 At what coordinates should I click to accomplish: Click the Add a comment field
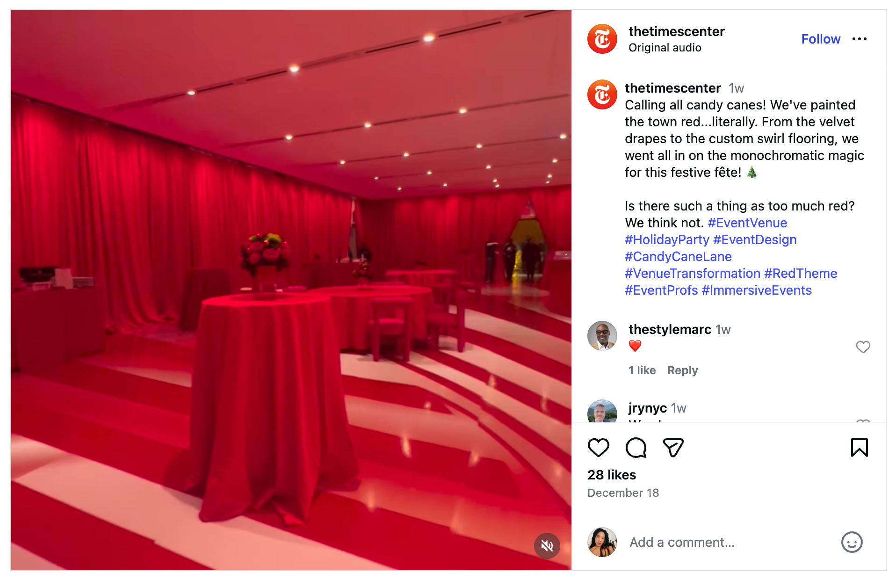pos(730,542)
